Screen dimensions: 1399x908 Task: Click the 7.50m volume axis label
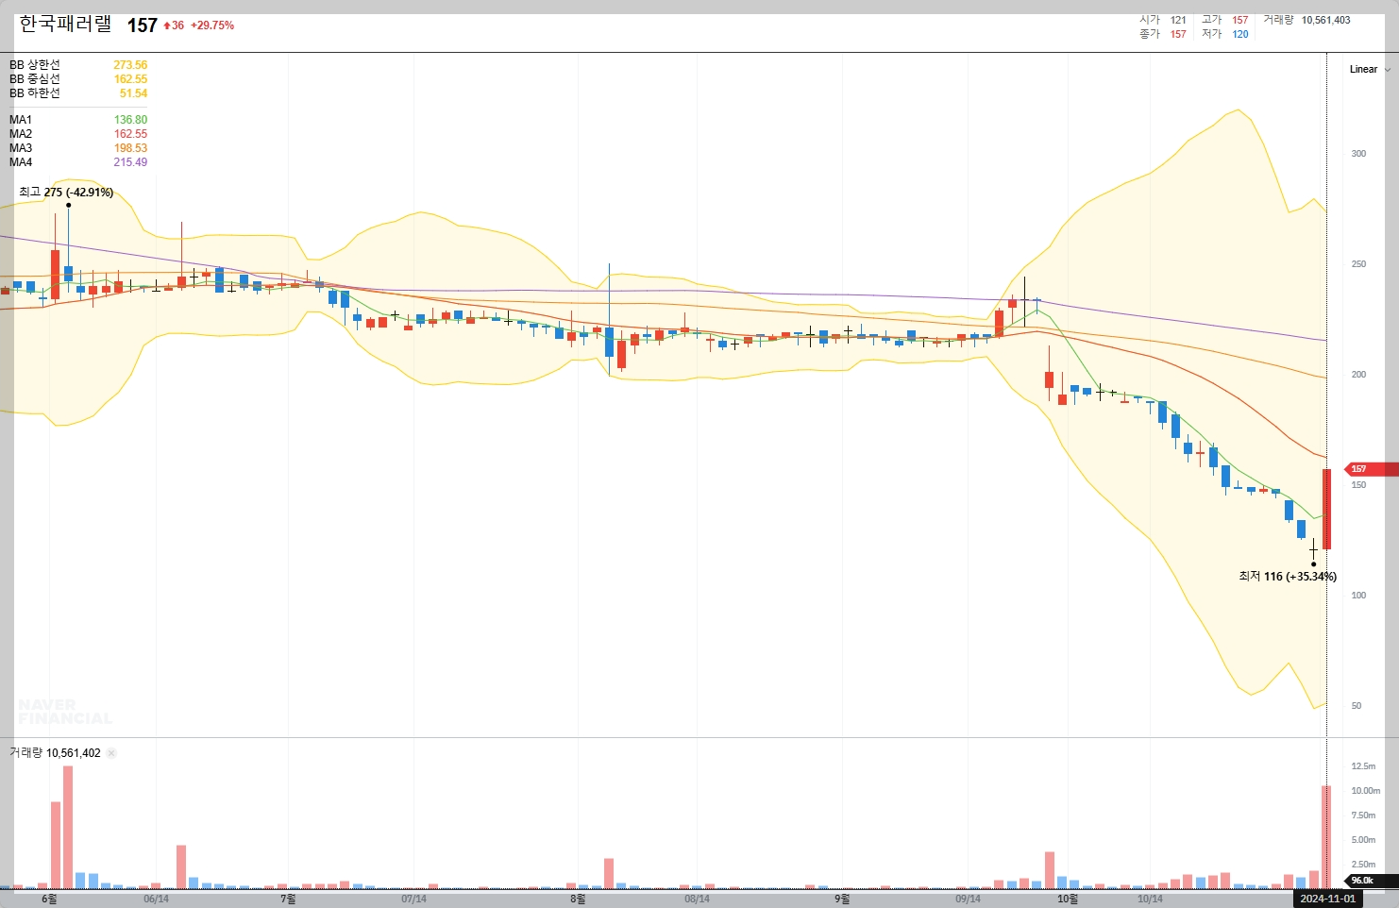(x=1363, y=816)
